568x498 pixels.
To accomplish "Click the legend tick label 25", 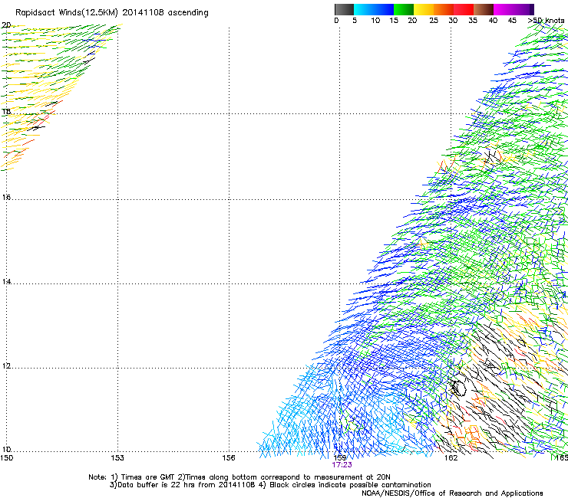I will pyautogui.click(x=434, y=21).
